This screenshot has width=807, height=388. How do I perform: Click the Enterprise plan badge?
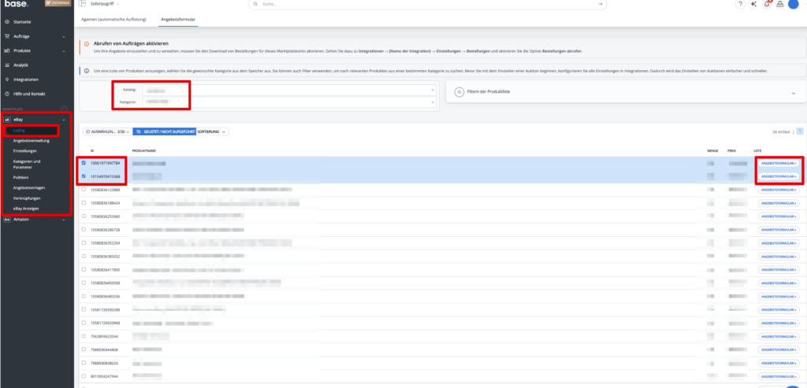pos(58,3)
